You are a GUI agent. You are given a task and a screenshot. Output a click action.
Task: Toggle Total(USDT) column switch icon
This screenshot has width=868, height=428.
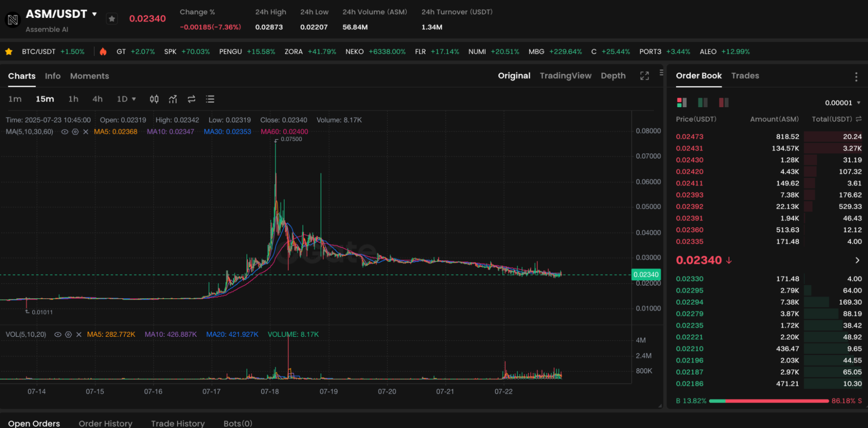(x=858, y=119)
